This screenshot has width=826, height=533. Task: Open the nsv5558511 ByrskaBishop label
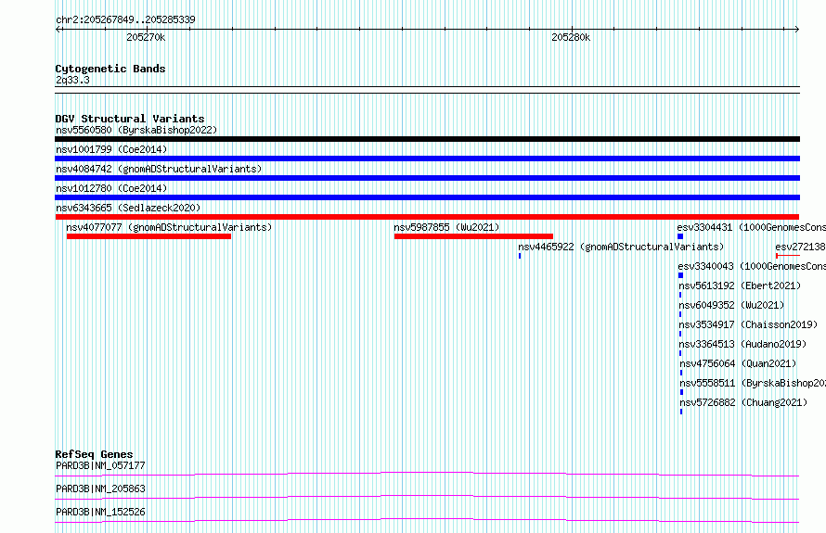(753, 383)
